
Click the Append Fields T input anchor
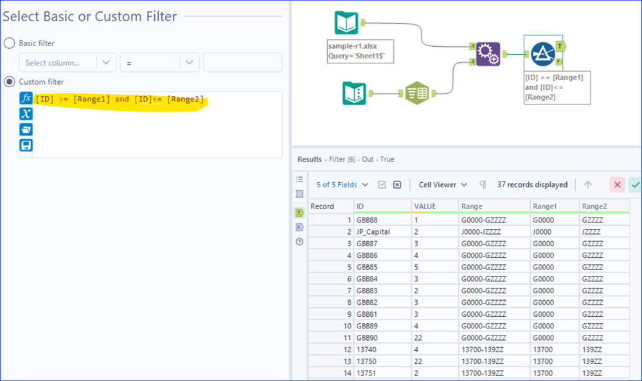tap(473, 46)
